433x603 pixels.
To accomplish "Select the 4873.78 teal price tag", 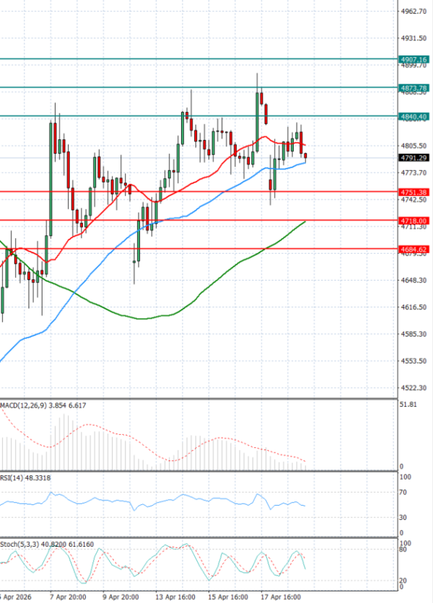I will click(413, 88).
